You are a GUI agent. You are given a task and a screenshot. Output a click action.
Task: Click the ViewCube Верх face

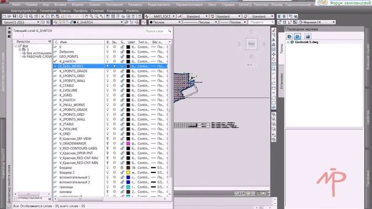point(252,44)
